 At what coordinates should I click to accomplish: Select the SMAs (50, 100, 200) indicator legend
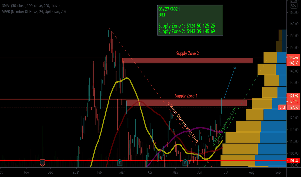tap(31, 6)
